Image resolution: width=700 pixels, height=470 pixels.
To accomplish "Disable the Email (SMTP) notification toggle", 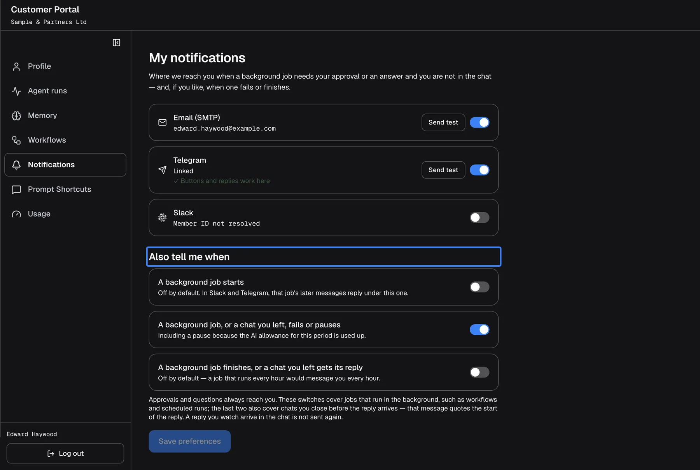I will point(479,122).
